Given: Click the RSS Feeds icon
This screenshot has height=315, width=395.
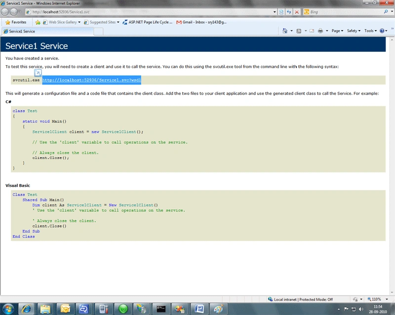Looking at the screenshot, I should coord(299,31).
